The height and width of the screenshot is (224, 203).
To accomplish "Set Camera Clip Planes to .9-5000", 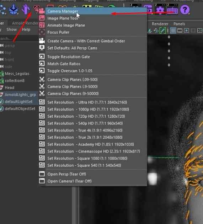I will tap(93, 86).
